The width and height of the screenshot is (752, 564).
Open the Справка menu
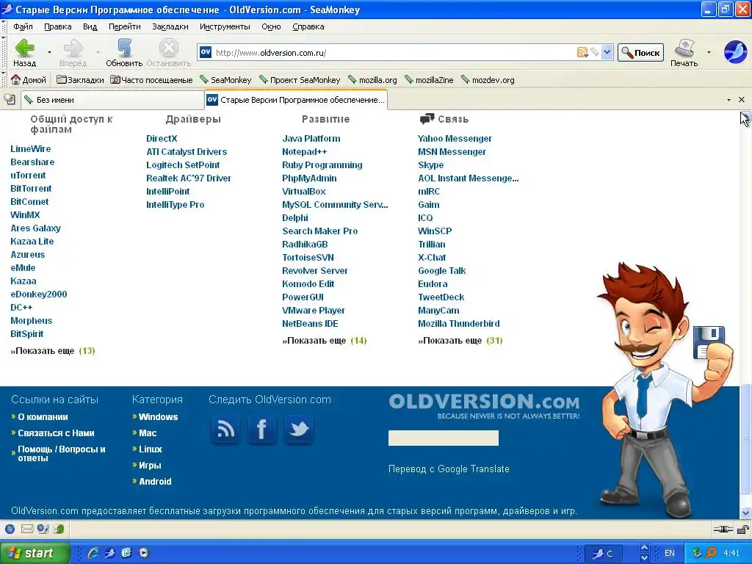click(x=308, y=26)
